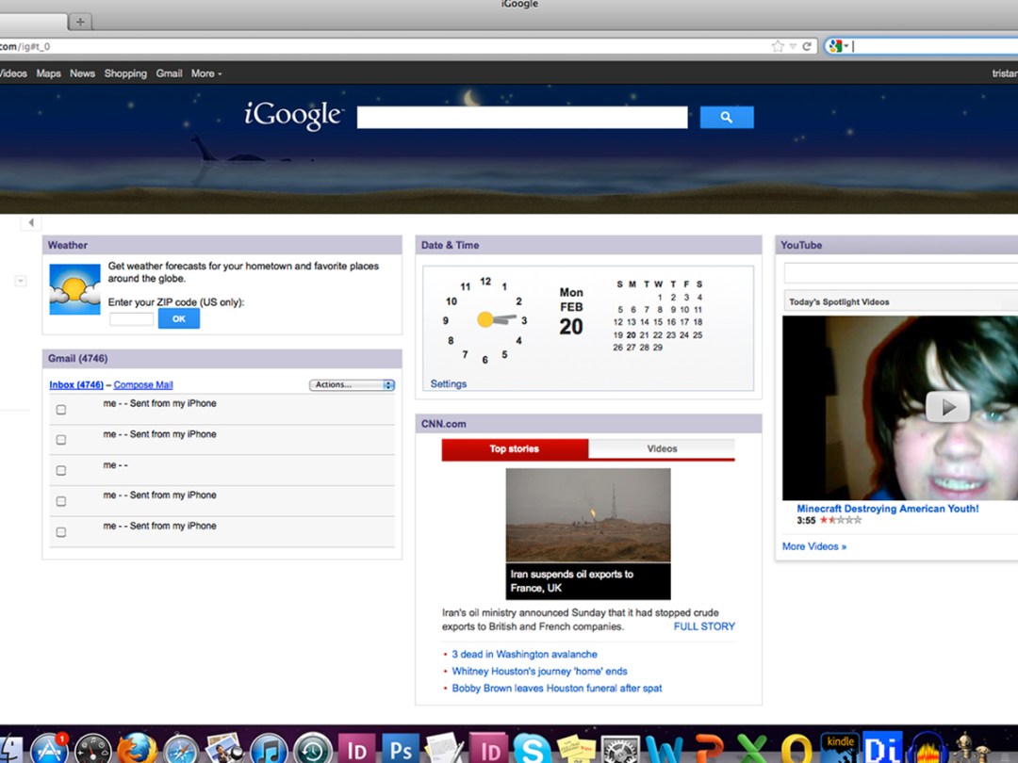Open '3 dead in Washington avalanche' story

click(x=525, y=654)
